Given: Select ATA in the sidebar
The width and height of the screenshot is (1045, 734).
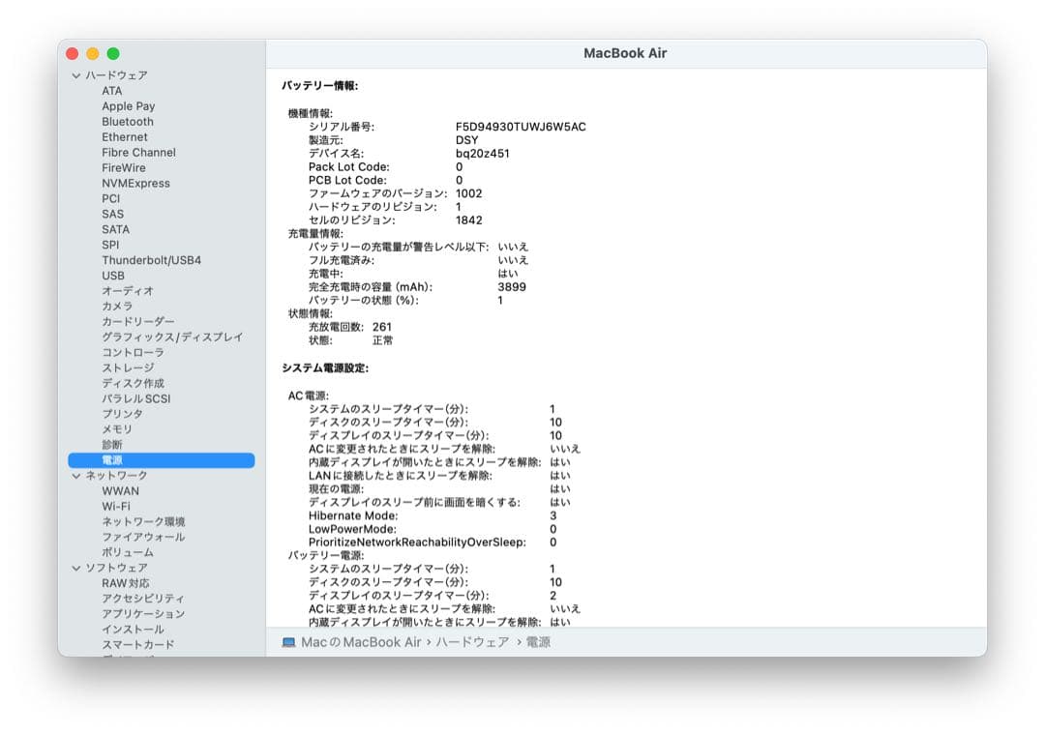Looking at the screenshot, I should (113, 90).
